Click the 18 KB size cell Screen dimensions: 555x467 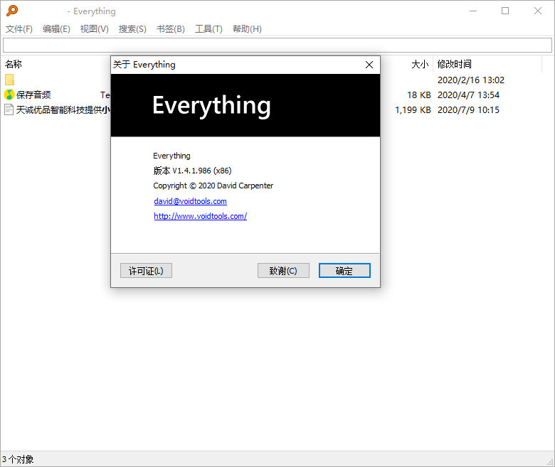pos(418,95)
